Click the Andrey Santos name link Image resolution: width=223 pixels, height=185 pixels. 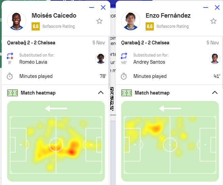click(149, 62)
